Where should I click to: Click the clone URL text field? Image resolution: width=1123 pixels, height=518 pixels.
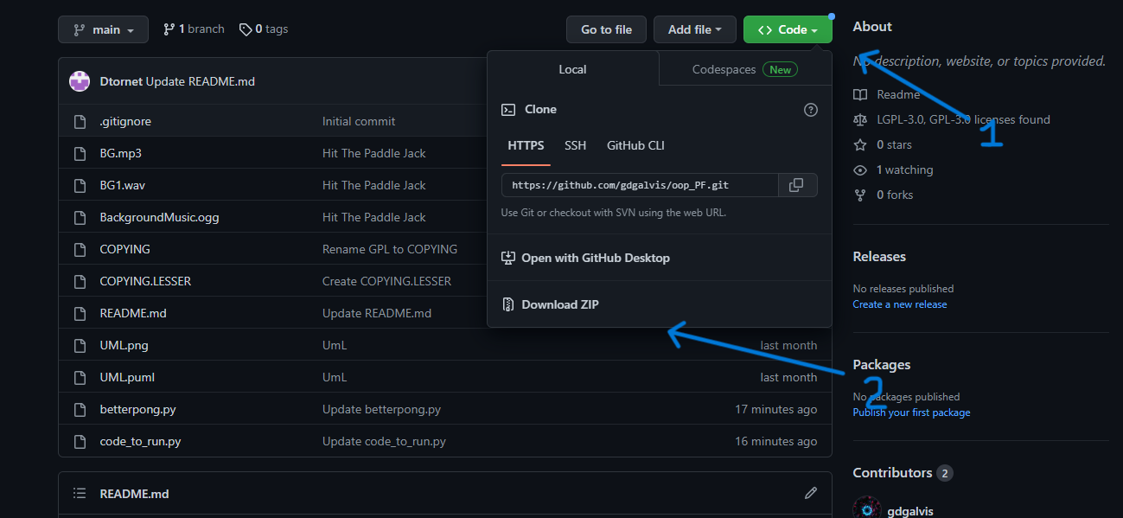(640, 185)
